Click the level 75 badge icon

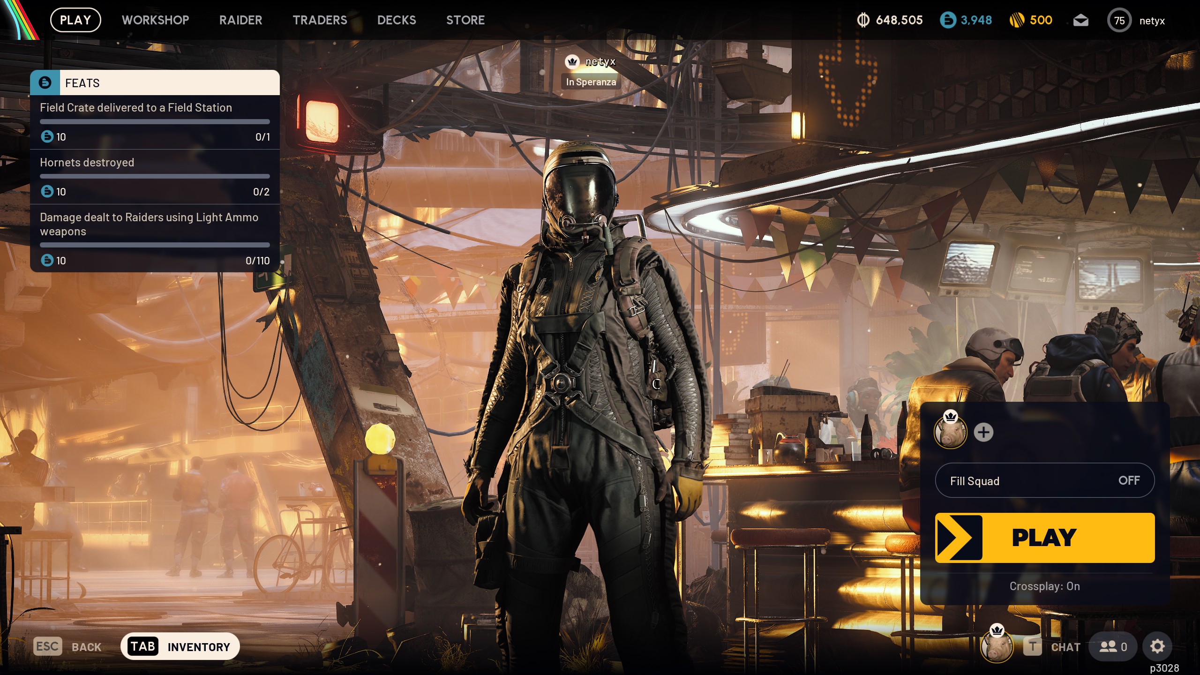click(1119, 21)
